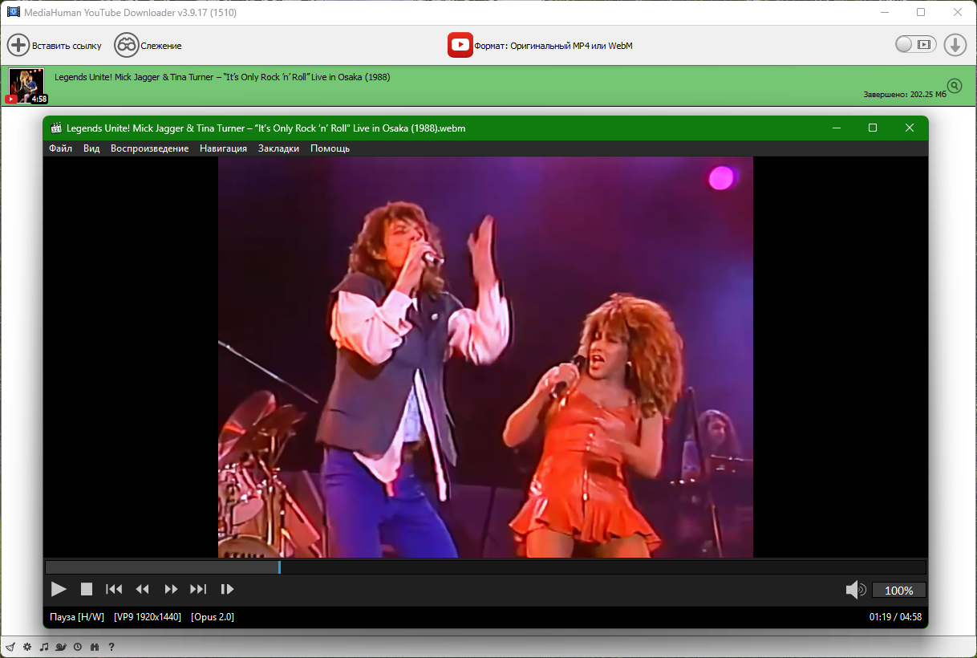Click the "Слежение" tracking button

click(148, 46)
